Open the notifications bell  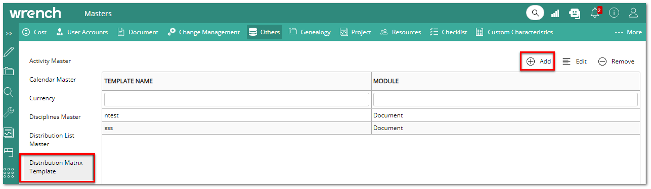coord(595,13)
